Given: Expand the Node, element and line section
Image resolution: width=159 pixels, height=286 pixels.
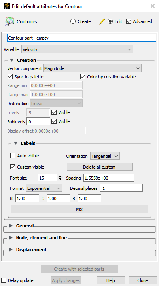Looking at the screenshot, I should click(11, 238).
